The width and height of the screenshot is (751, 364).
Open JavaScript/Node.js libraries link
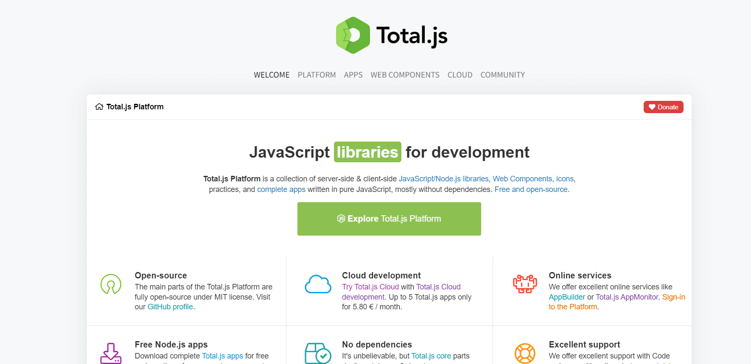443,179
